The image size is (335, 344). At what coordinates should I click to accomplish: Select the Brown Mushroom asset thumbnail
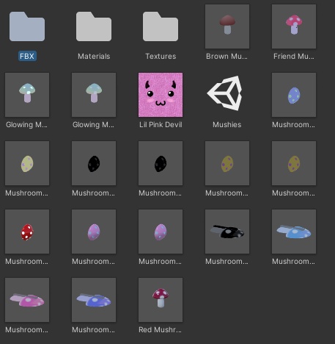pyautogui.click(x=227, y=26)
